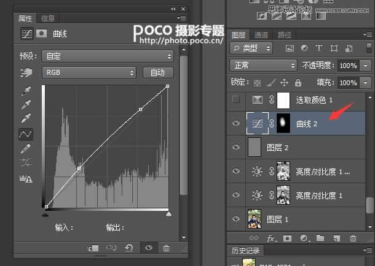Pick the gray point eyedropper
Screen dimensions: 375x266
[26, 104]
